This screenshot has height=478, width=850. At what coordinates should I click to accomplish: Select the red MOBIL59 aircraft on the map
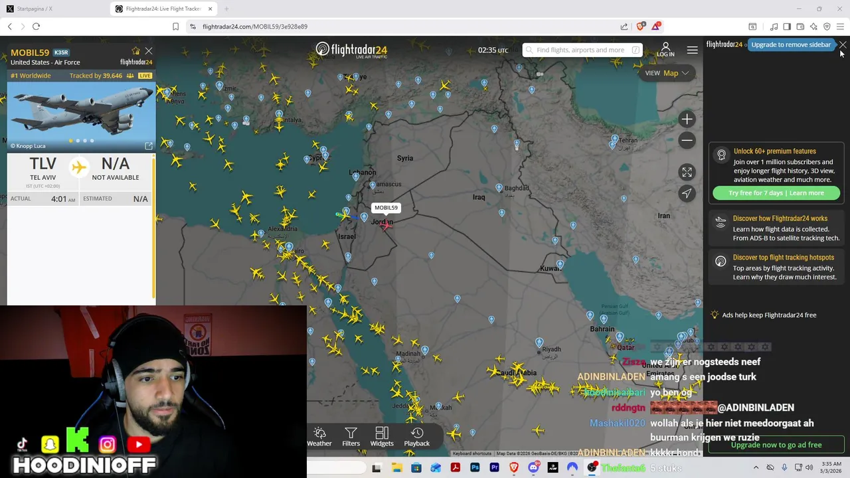click(386, 226)
